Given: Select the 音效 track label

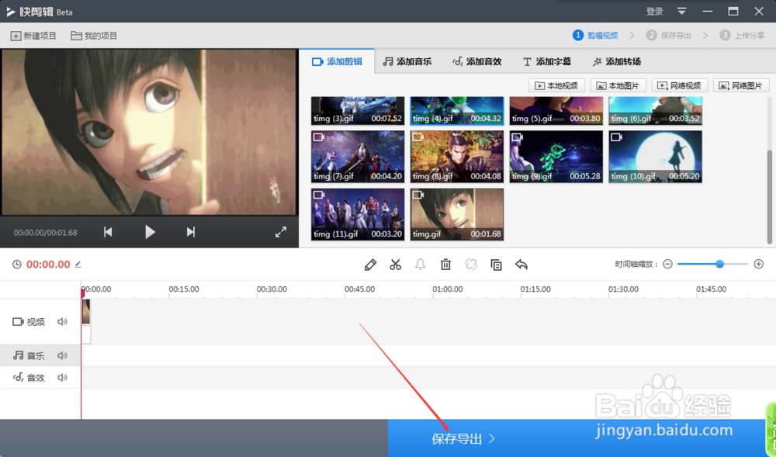Looking at the screenshot, I should (28, 378).
